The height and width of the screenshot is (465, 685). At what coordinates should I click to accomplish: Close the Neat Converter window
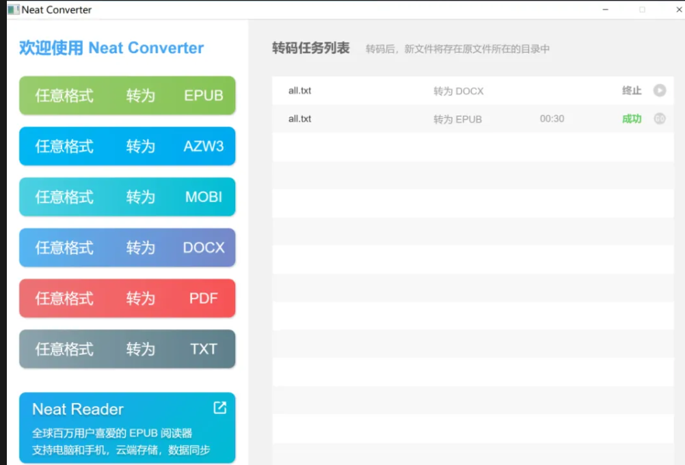[679, 10]
